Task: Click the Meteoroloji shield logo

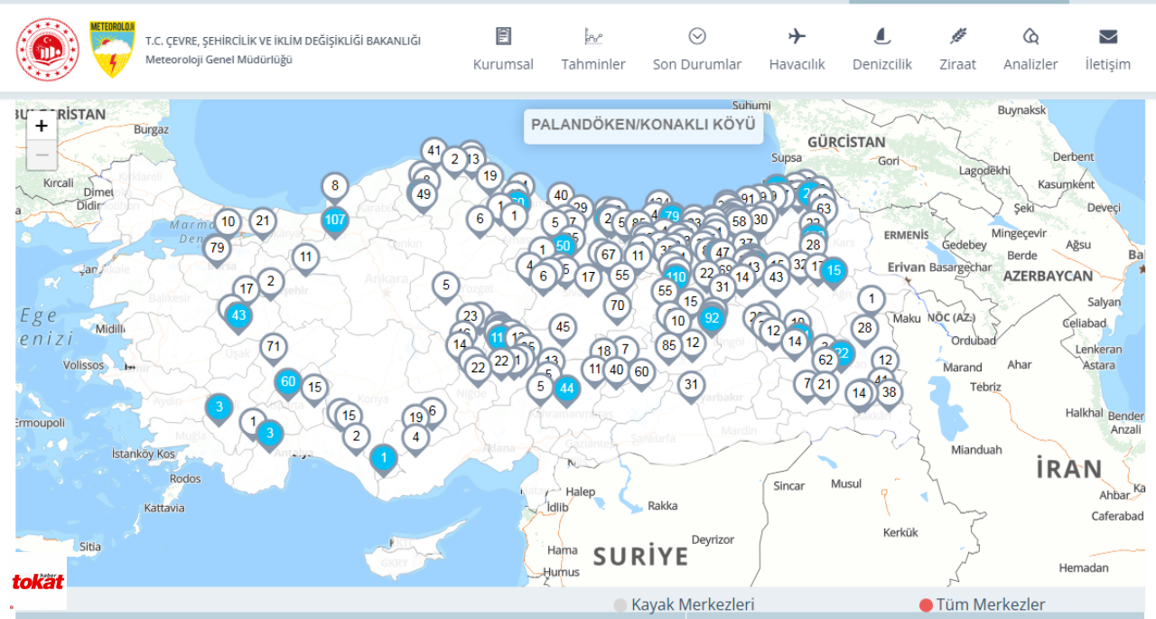Action: pyautogui.click(x=113, y=50)
